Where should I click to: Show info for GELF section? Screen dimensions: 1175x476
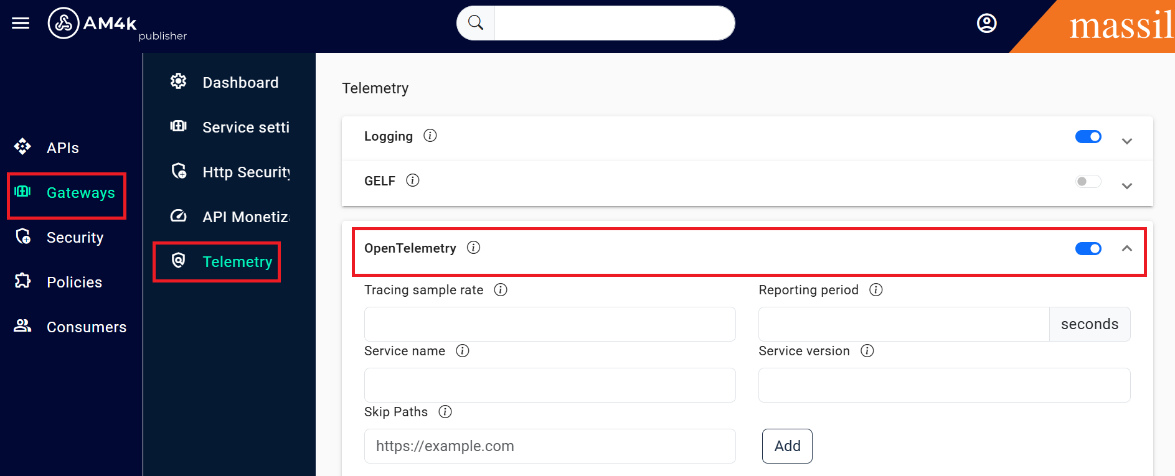413,180
